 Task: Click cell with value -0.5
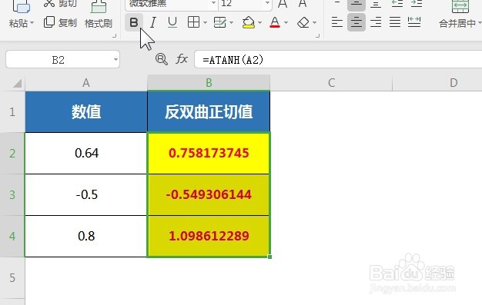tap(86, 194)
